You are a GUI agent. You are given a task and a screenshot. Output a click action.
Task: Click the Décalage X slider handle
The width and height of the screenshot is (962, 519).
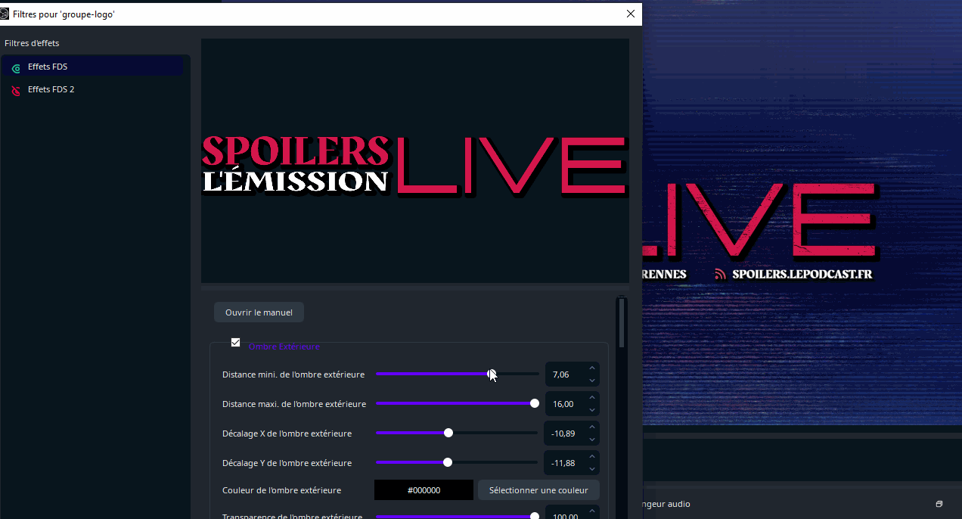tap(448, 433)
